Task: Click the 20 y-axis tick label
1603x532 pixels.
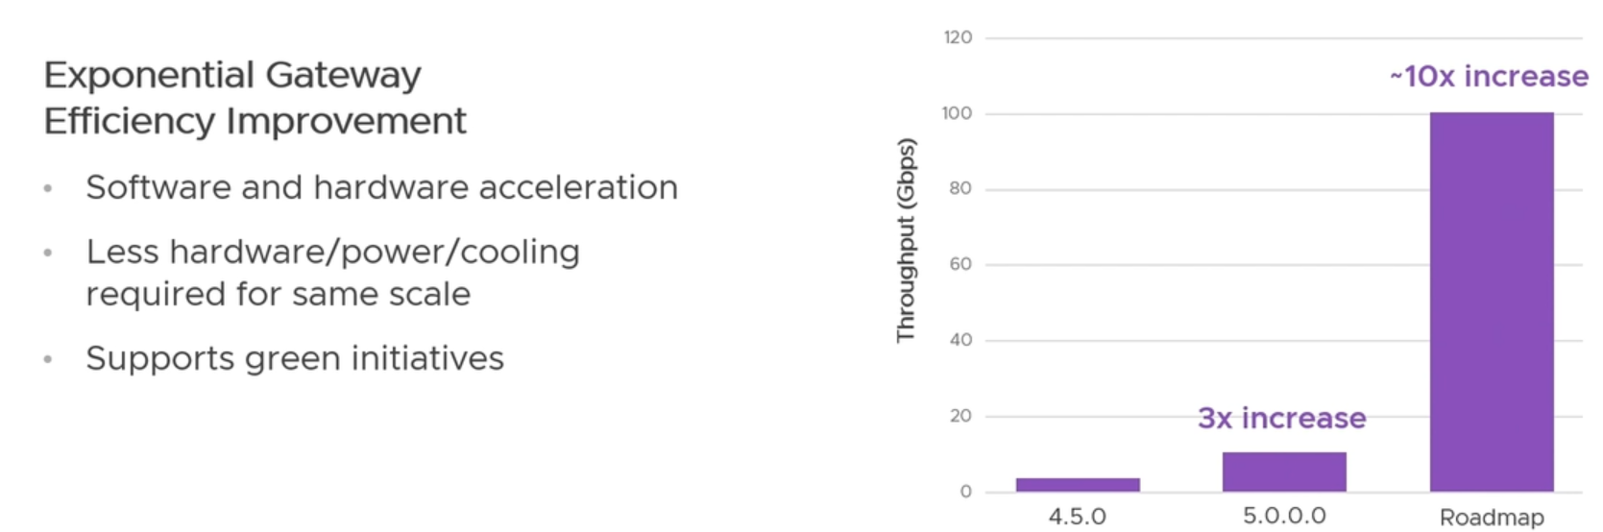Action: pos(960,416)
